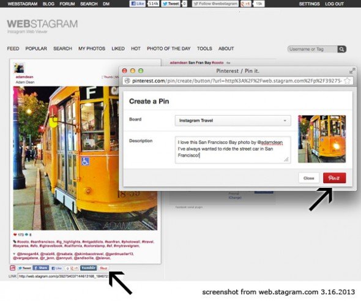Click the Tweet button under the photo
Screen dimensions: 361x301
coord(24,268)
